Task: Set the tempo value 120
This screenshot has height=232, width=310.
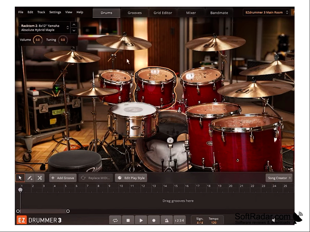Action: click(214, 223)
